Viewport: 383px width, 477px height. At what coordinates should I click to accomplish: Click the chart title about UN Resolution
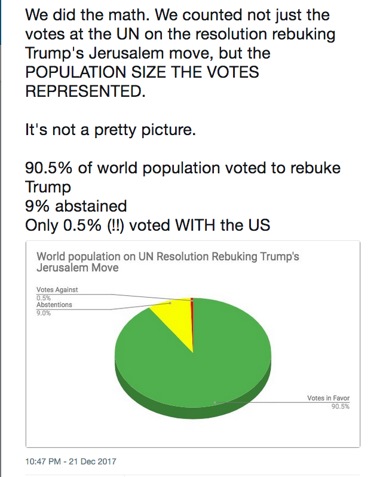coord(168,262)
